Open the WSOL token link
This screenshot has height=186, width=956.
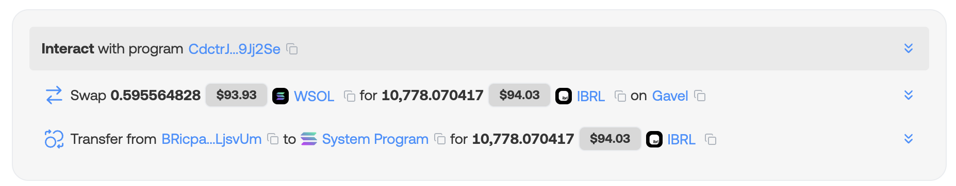point(314,96)
